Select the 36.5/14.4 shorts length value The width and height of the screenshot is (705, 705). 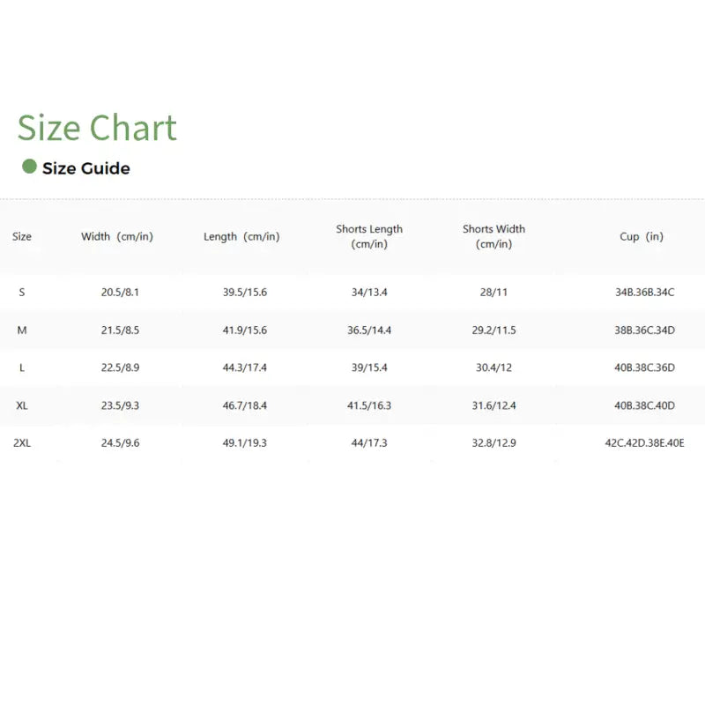click(370, 330)
